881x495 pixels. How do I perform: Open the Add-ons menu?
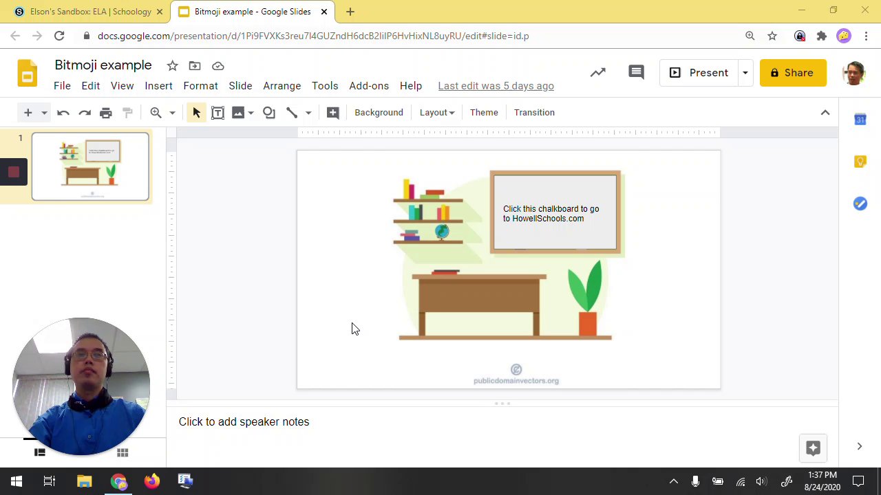pos(369,86)
